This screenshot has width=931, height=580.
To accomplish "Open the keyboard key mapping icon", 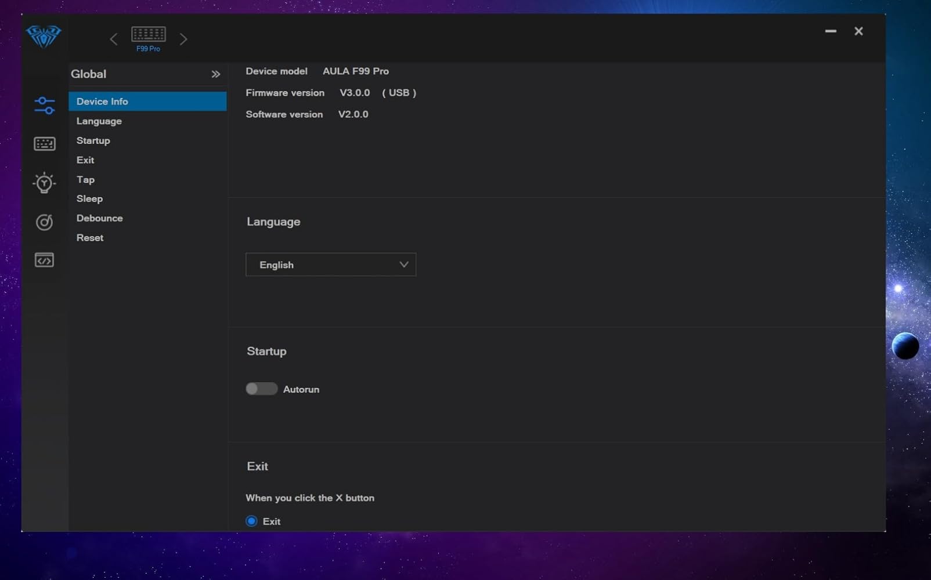I will [x=44, y=144].
